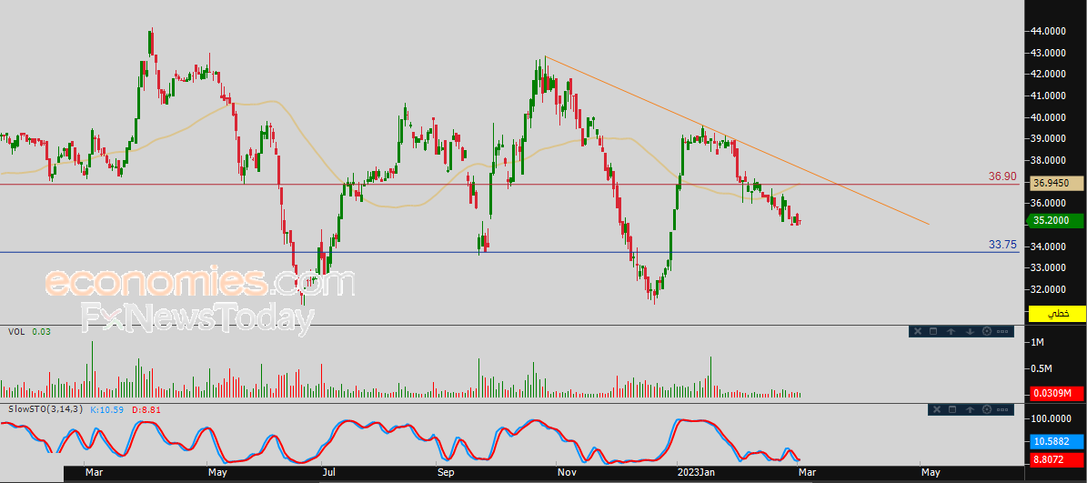The height and width of the screenshot is (483, 1087).
Task: Move the VOL panel down
Action: click(x=970, y=331)
